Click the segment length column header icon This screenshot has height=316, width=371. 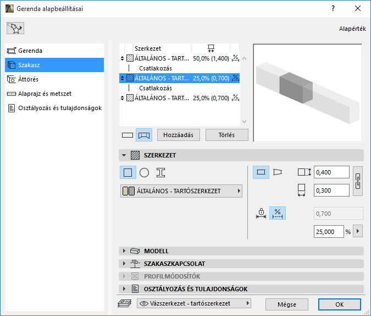211,48
